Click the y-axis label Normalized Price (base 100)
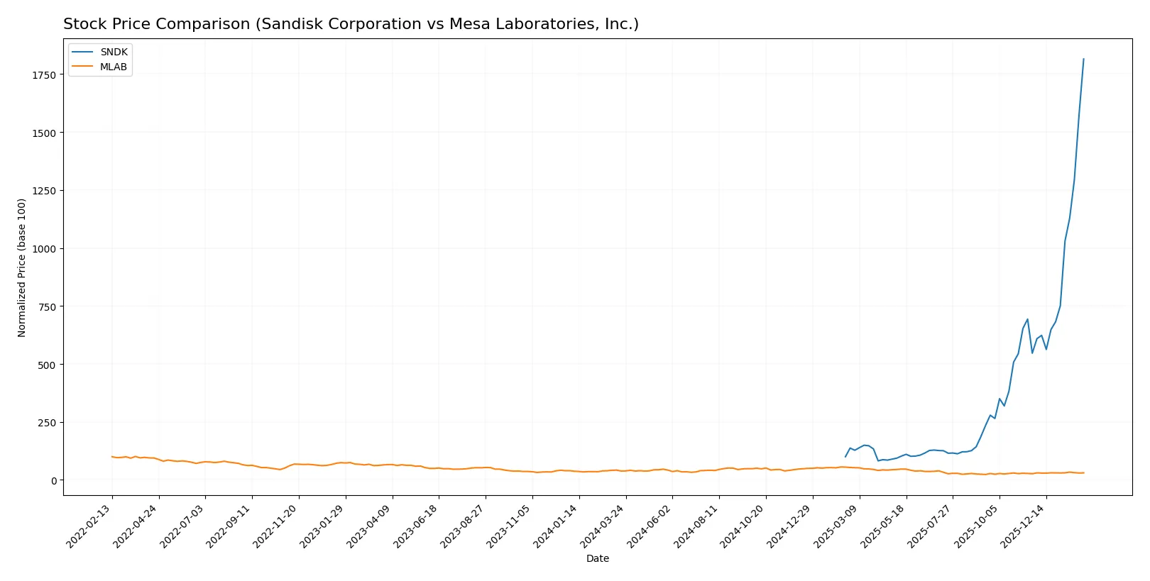This screenshot has width=1150, height=581. pyautogui.click(x=22, y=267)
